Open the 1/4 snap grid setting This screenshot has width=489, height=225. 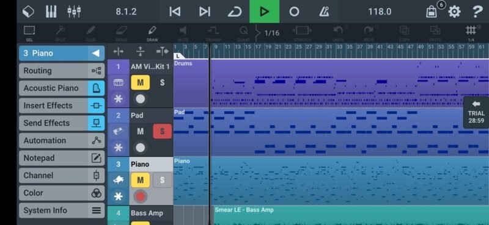click(471, 34)
